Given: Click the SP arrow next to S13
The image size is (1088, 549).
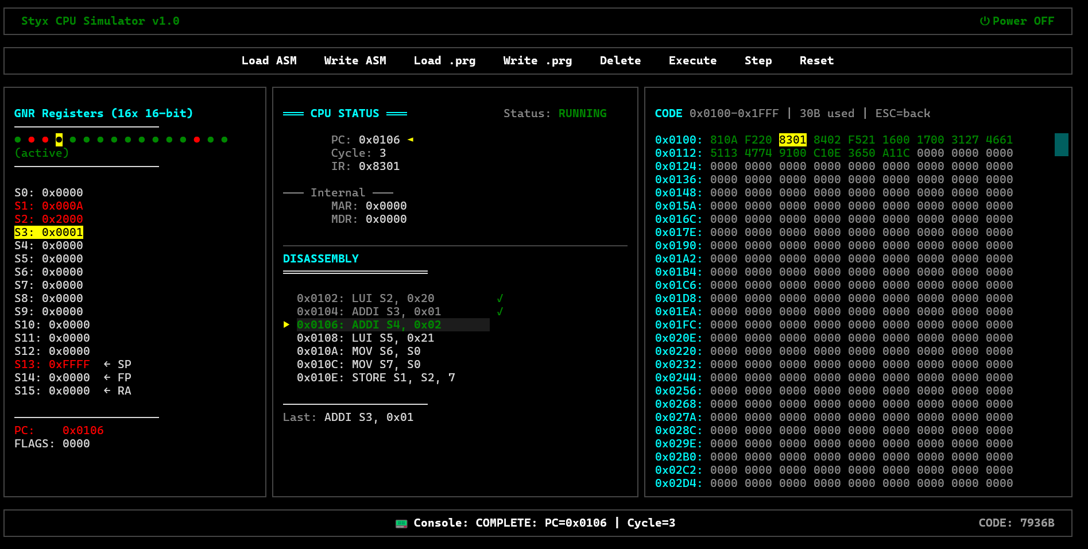Looking at the screenshot, I should tap(107, 364).
